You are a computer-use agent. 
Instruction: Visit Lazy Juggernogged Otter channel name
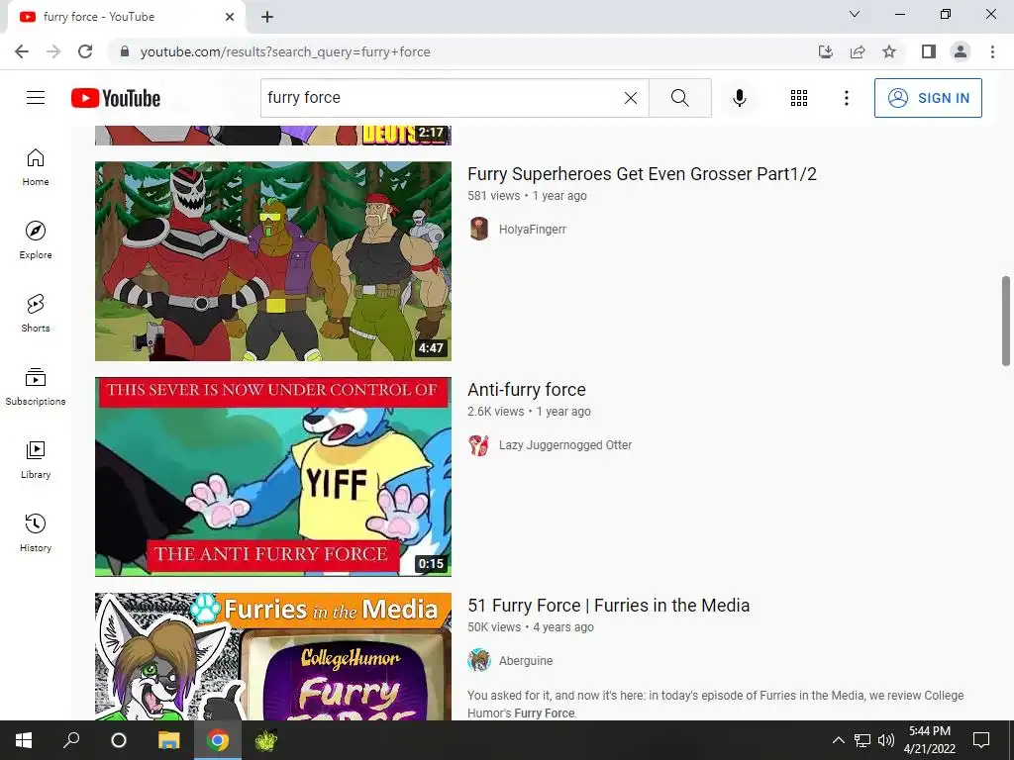pos(565,444)
